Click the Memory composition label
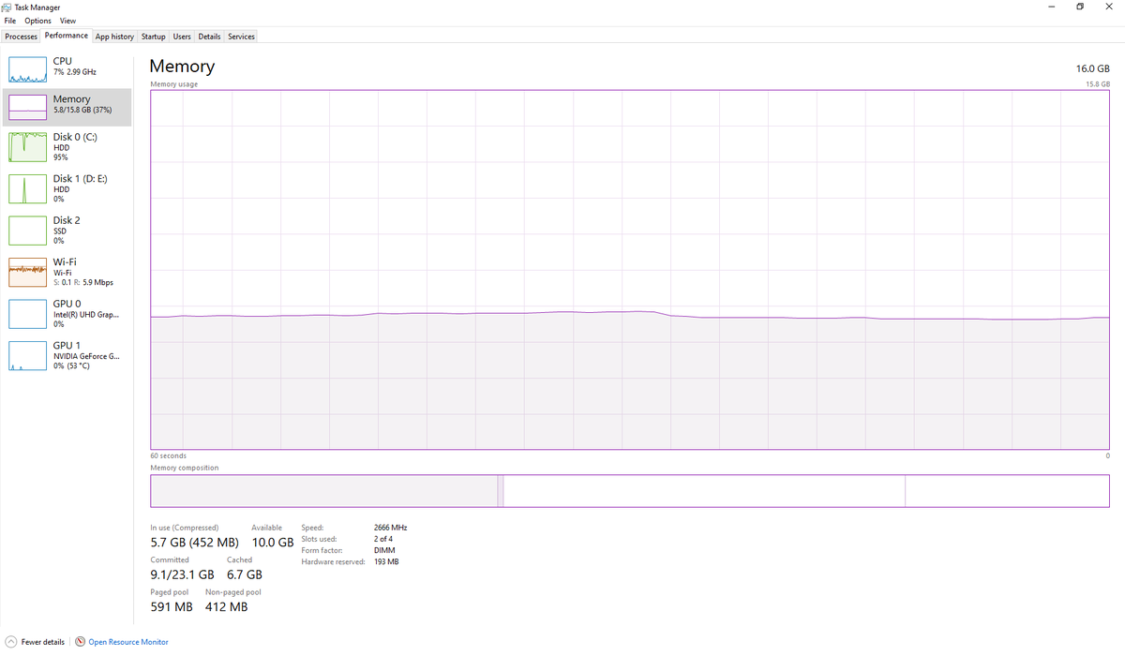 pyautogui.click(x=184, y=468)
